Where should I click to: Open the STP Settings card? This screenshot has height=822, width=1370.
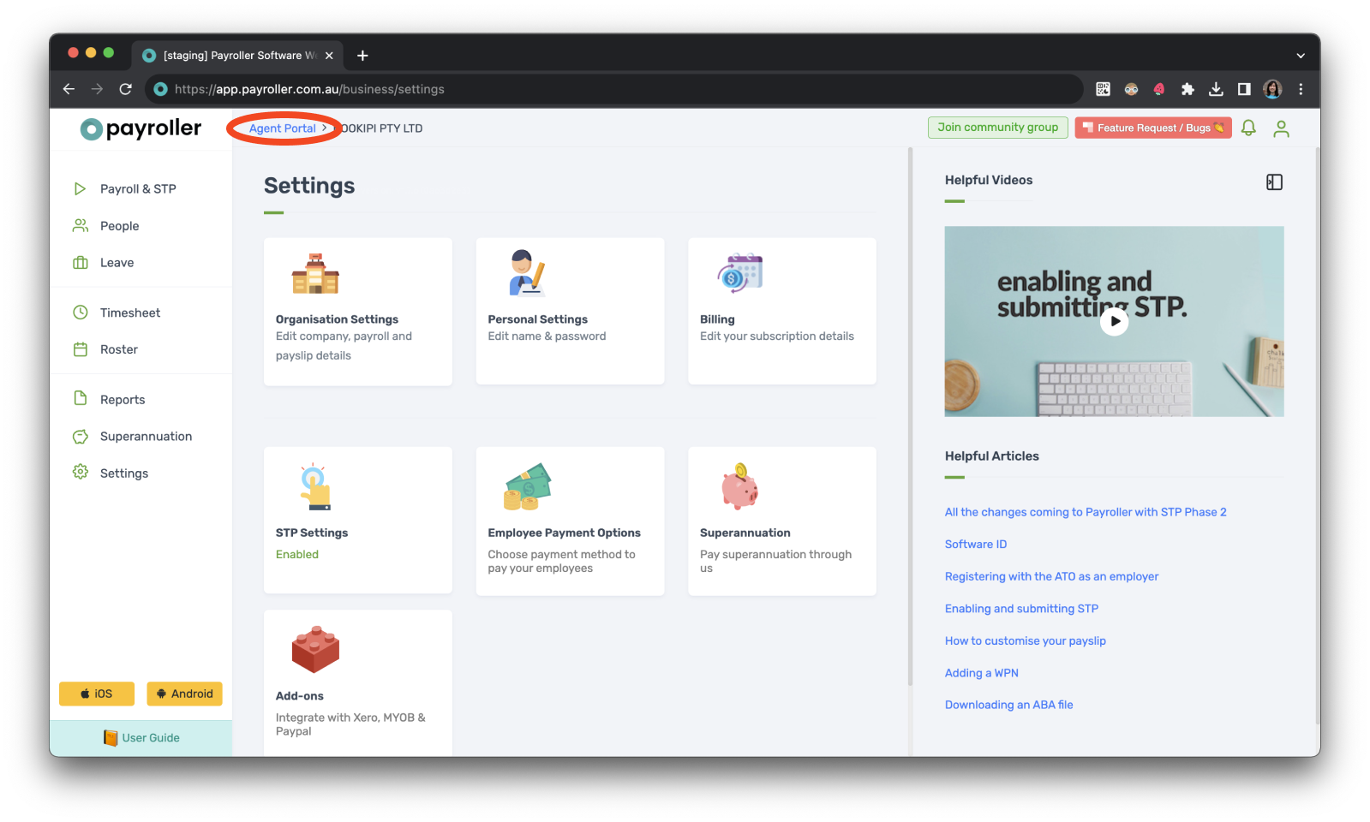click(357, 520)
